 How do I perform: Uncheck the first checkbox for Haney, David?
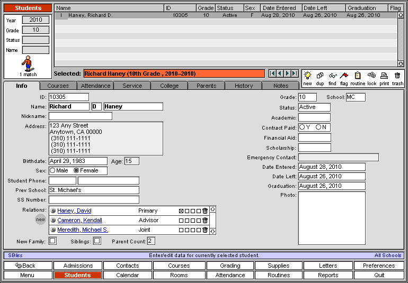(181, 211)
